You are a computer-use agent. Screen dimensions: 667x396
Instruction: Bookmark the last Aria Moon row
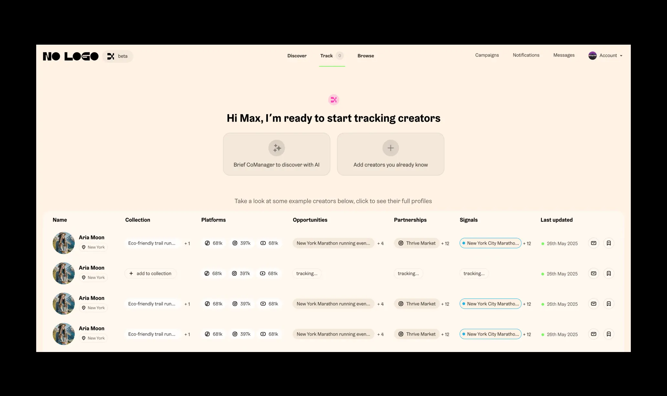point(609,334)
